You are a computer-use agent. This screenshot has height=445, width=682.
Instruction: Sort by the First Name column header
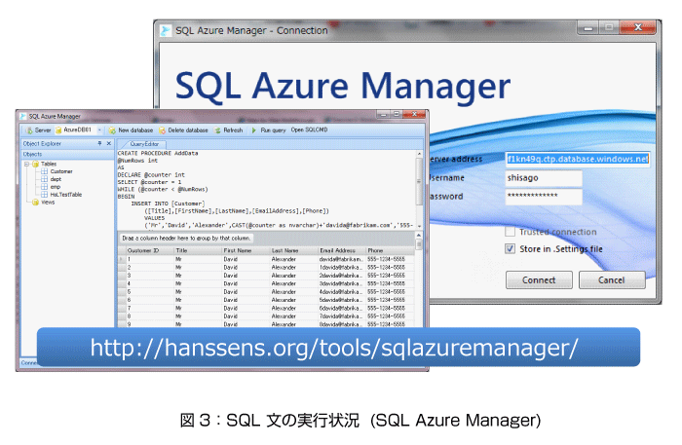[x=246, y=251]
